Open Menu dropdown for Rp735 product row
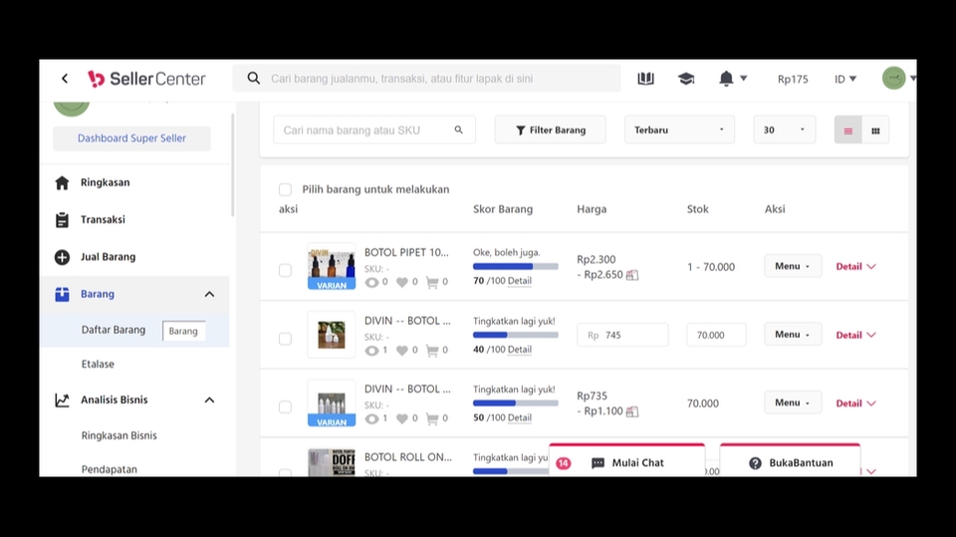The image size is (956, 537). click(793, 403)
